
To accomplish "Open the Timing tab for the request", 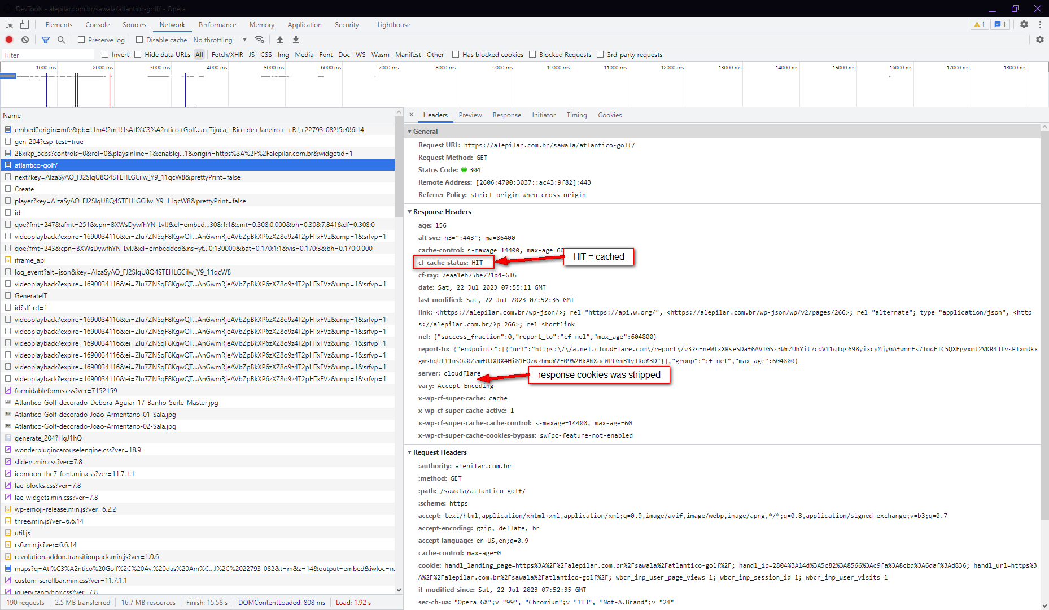I will coord(576,115).
